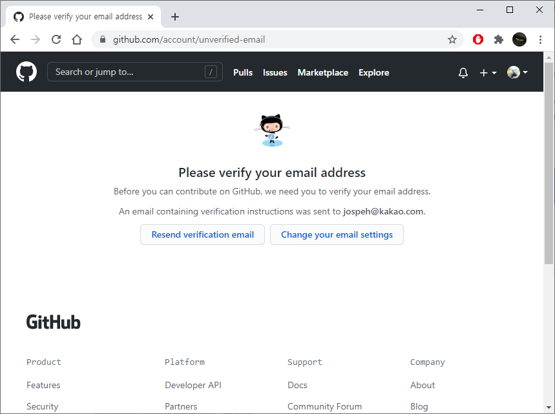555x414 pixels.
Task: Open Marketplace
Action: pyautogui.click(x=323, y=72)
